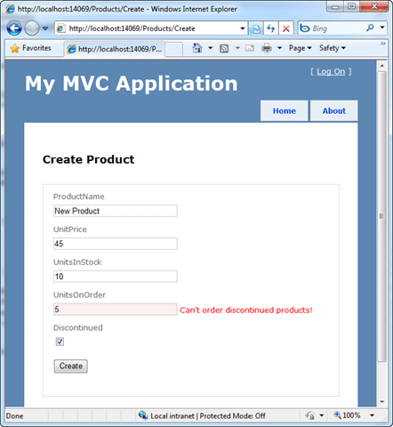The image size is (393, 427).
Task: Open the zoom level 100% dropdown
Action: 372,415
